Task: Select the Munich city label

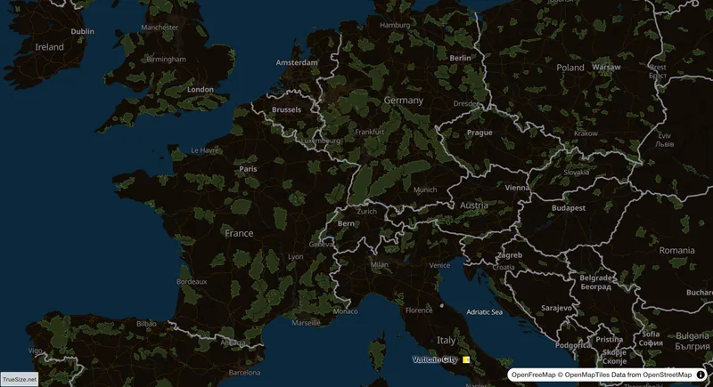Action: point(425,189)
